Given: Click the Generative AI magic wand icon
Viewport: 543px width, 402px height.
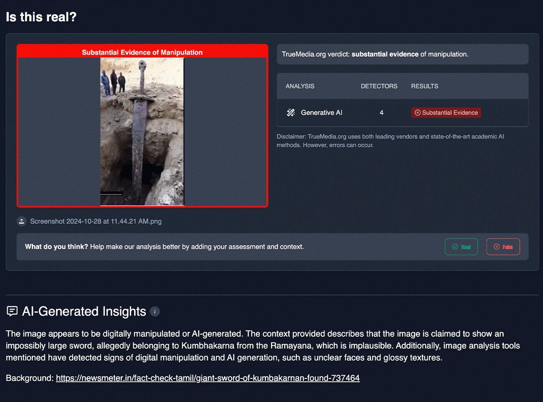Looking at the screenshot, I should pos(291,113).
